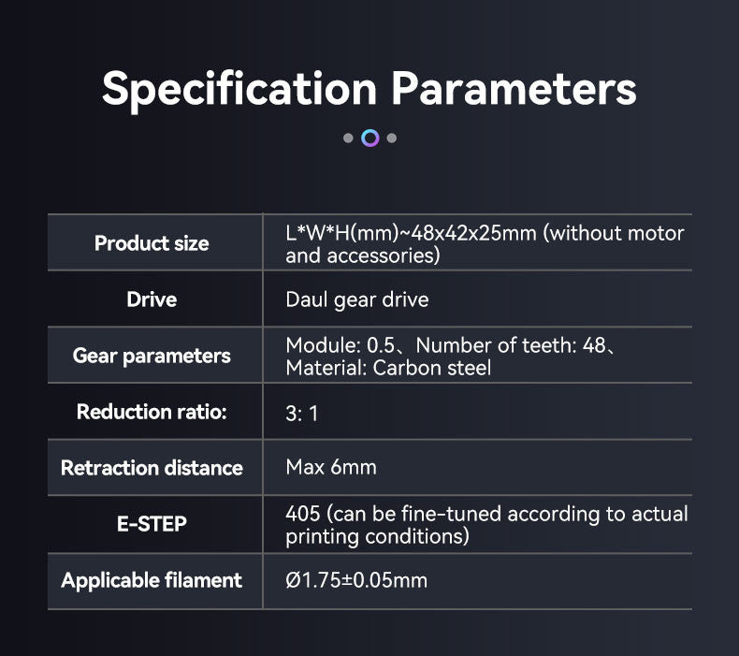Image resolution: width=739 pixels, height=656 pixels.
Task: Select the Reduction ratio label
Action: 152,412
